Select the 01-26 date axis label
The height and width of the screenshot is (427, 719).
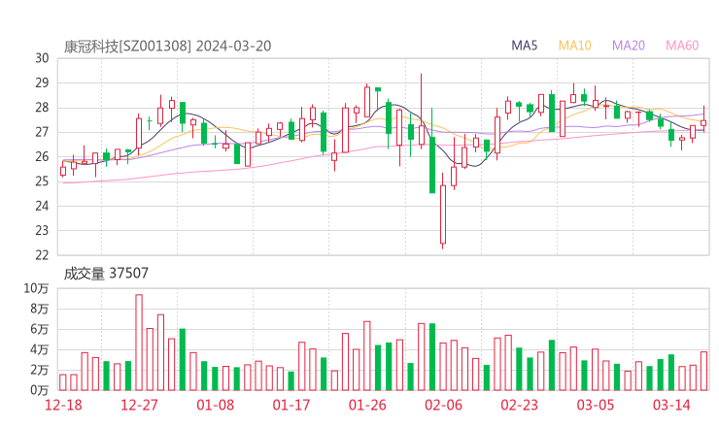click(x=367, y=405)
